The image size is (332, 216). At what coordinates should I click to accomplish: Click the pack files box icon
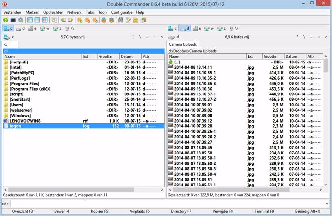tap(104, 20)
